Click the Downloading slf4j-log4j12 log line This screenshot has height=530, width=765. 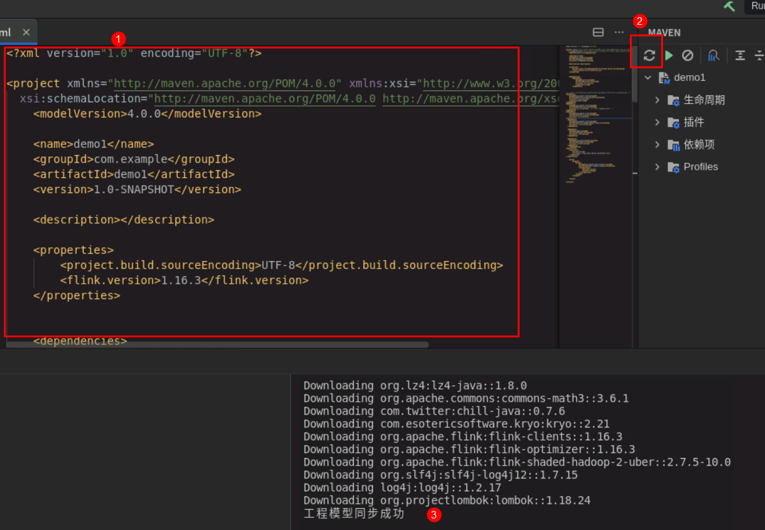pyautogui.click(x=441, y=475)
